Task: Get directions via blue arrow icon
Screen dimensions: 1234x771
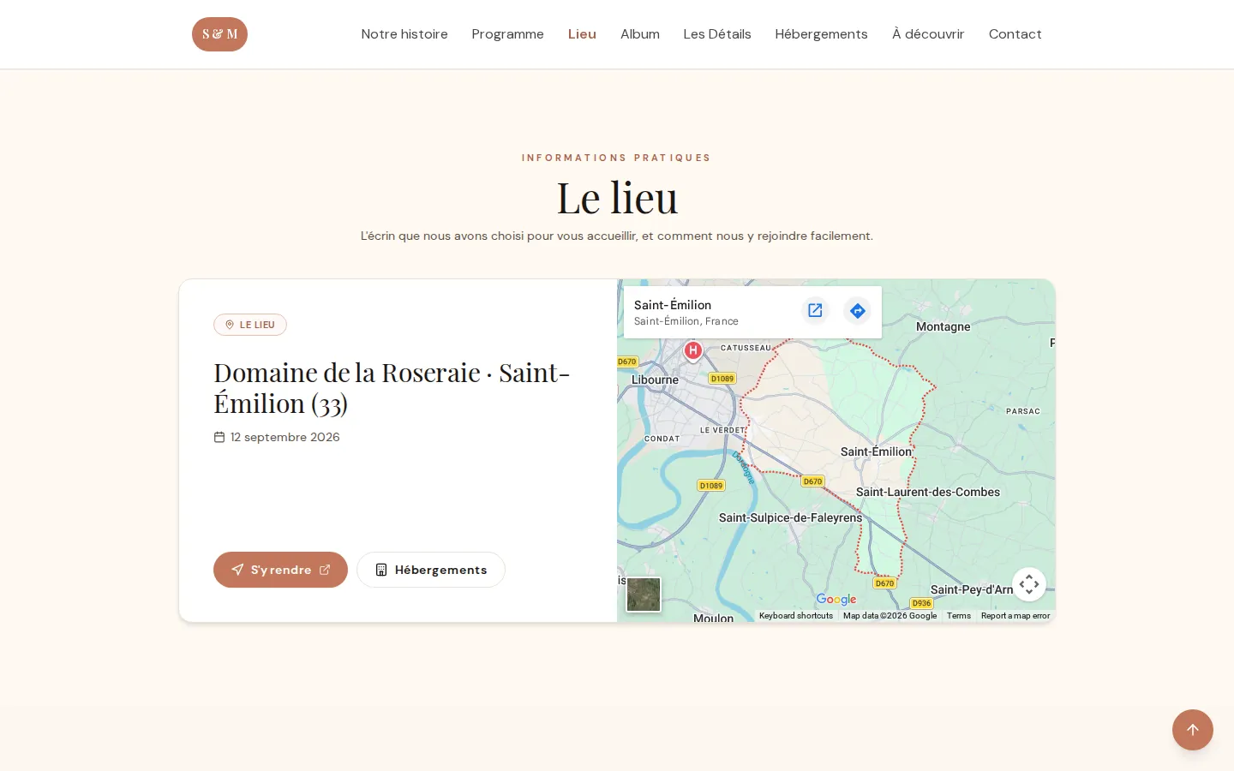Action: click(857, 310)
